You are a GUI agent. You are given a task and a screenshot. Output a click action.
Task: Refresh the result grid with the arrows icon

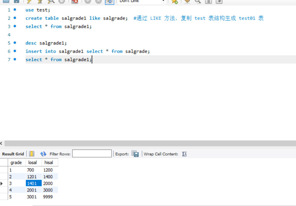(43, 154)
